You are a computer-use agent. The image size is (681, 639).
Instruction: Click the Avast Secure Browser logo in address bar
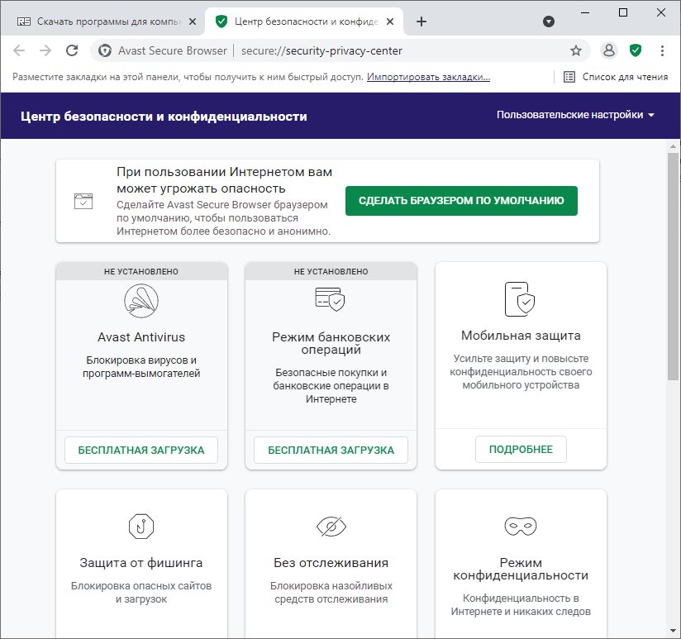tap(105, 50)
